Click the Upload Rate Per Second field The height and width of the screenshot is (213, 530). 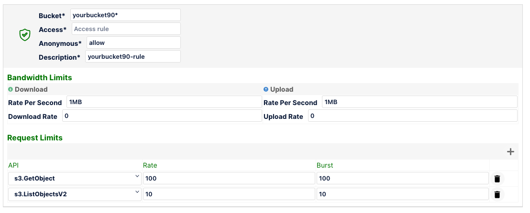(x=419, y=102)
